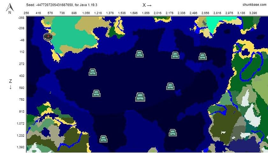Viewport: 268px width, 166px height.
Task: Click the chunkbase.com label
Action: coord(254,4)
